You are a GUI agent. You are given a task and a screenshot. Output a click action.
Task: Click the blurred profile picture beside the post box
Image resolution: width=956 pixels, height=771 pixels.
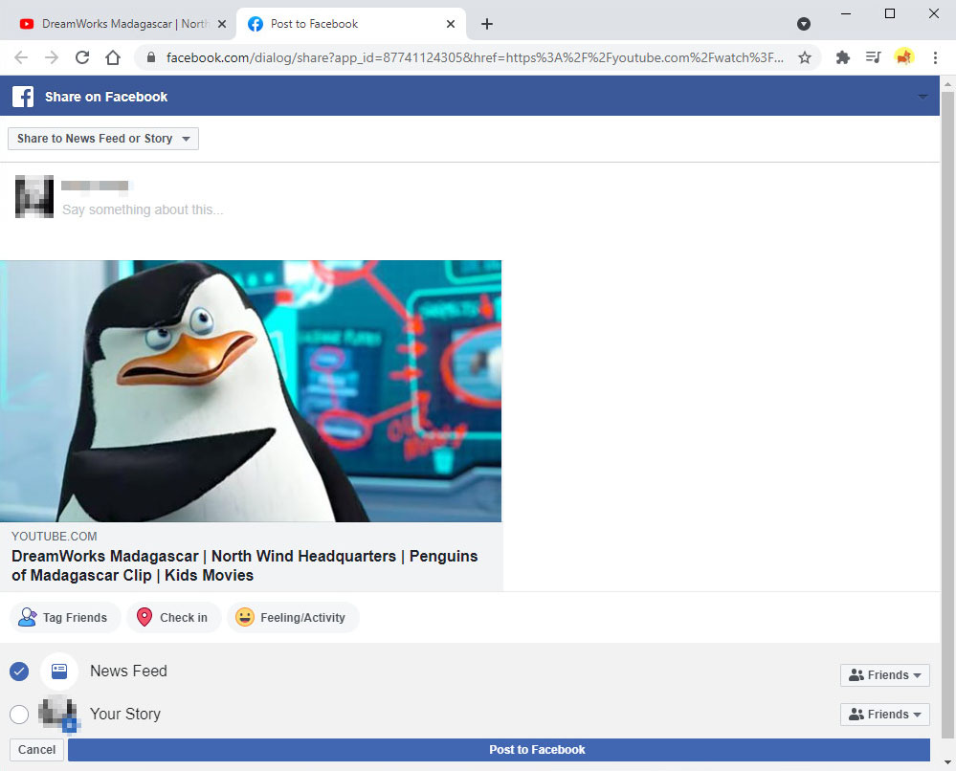point(34,196)
